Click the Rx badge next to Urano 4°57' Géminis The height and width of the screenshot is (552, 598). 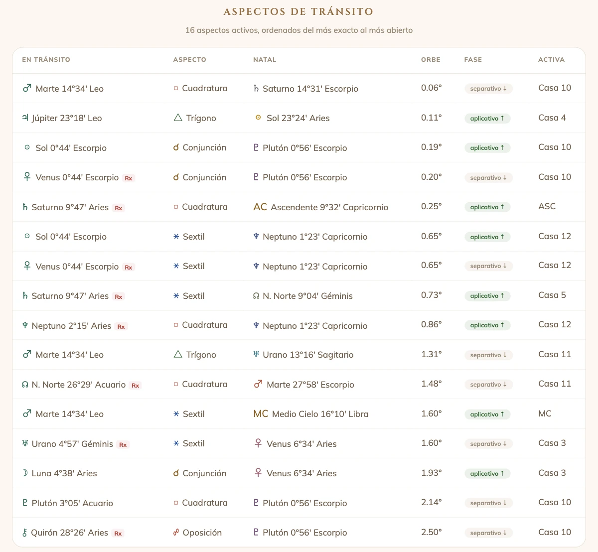click(123, 444)
